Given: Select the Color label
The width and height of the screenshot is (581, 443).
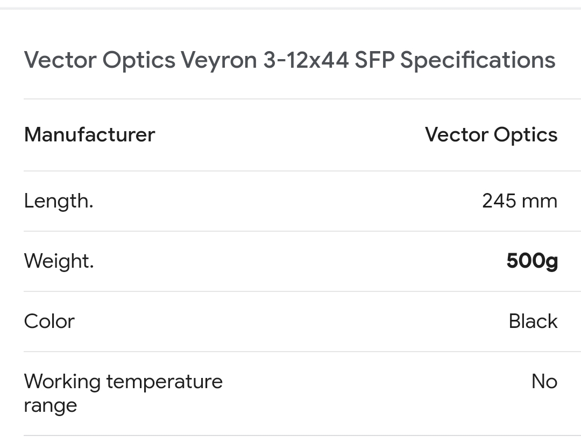Looking at the screenshot, I should click(x=49, y=321).
